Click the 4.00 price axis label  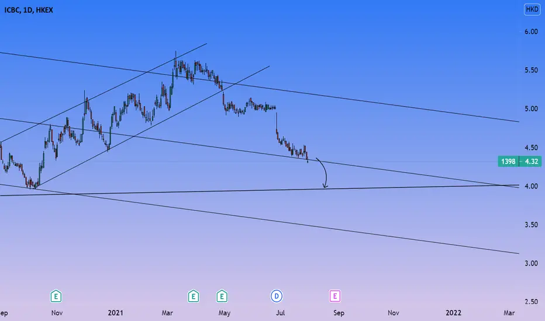(x=531, y=186)
